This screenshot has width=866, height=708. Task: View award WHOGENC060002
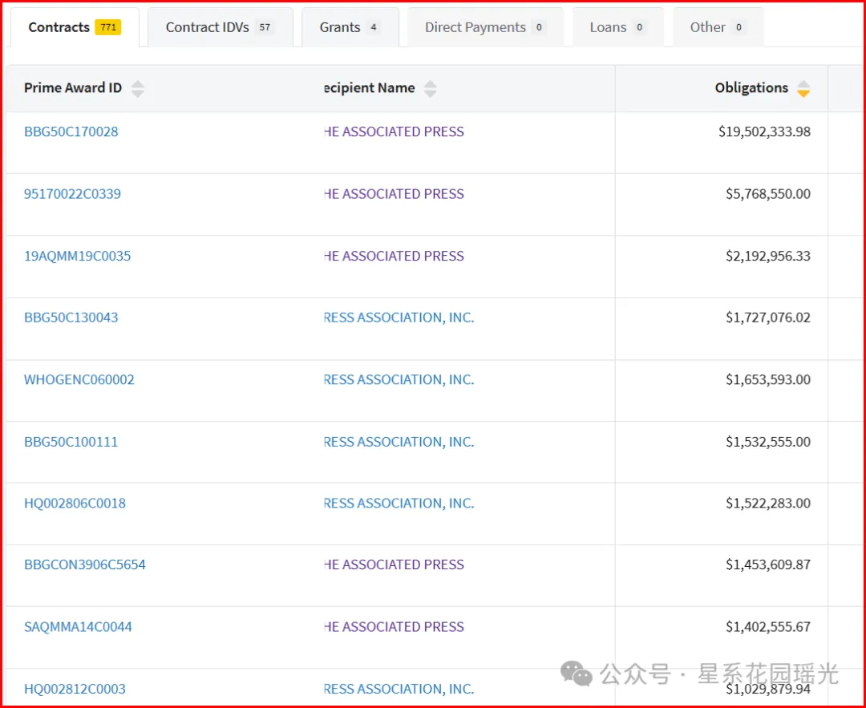[x=79, y=379]
